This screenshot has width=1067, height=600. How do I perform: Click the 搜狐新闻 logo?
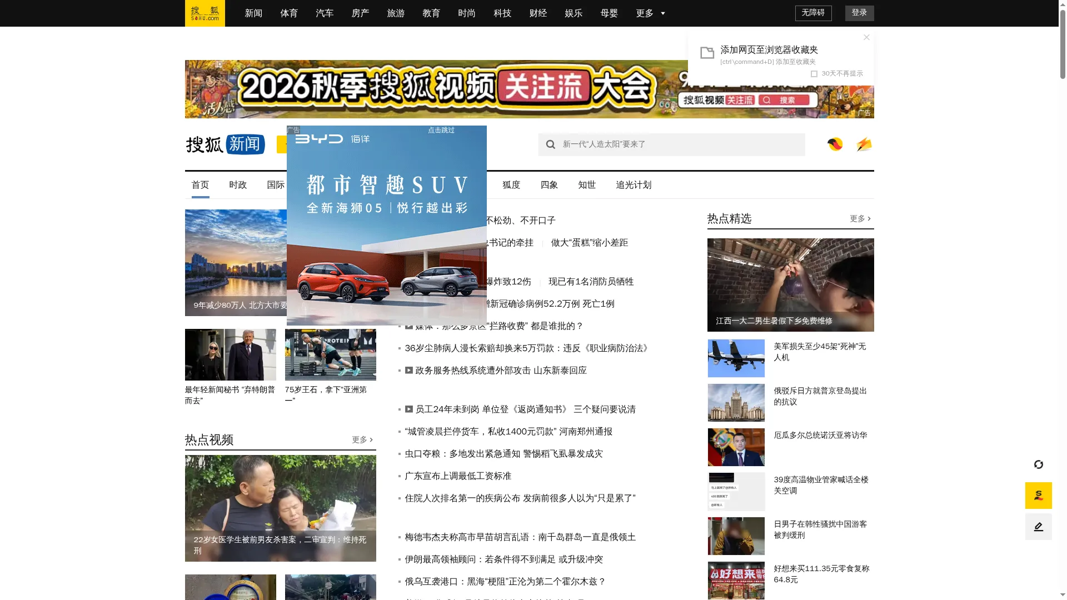tap(225, 144)
